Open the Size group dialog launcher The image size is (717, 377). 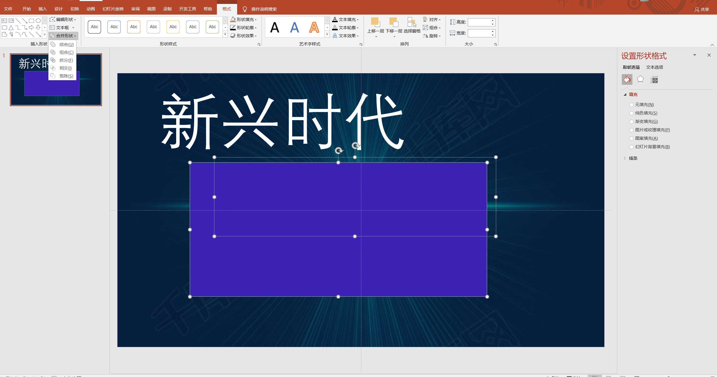pyautogui.click(x=496, y=44)
